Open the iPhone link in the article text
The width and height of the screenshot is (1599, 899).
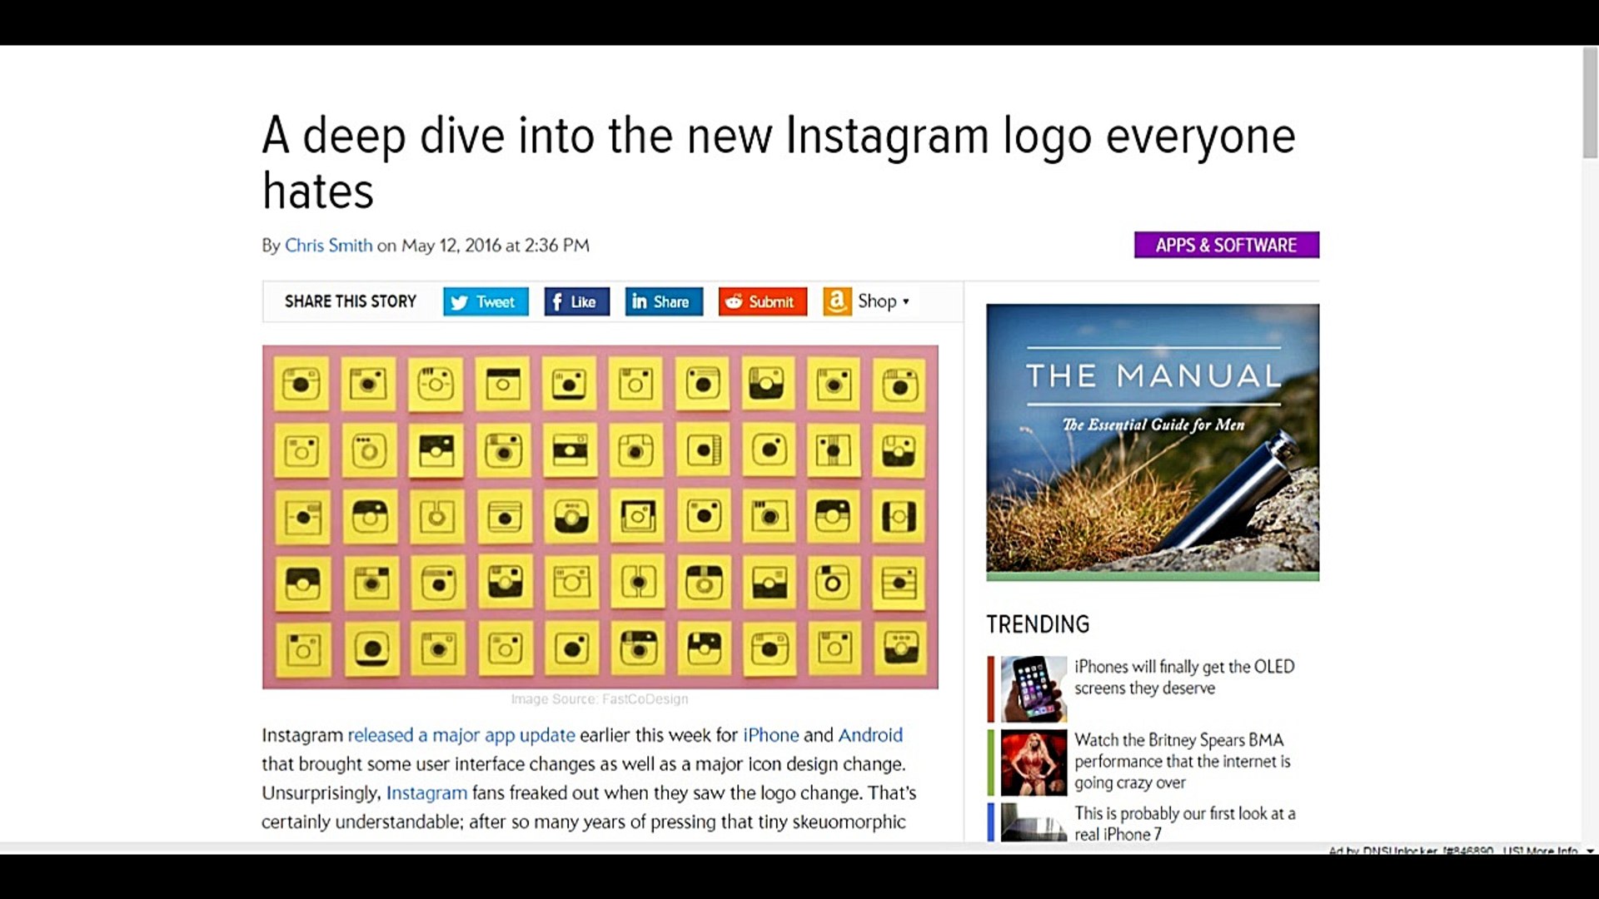[x=770, y=735]
